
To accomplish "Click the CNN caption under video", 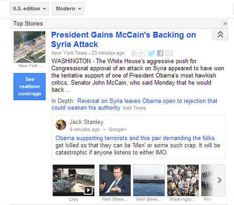I will point(73,199).
